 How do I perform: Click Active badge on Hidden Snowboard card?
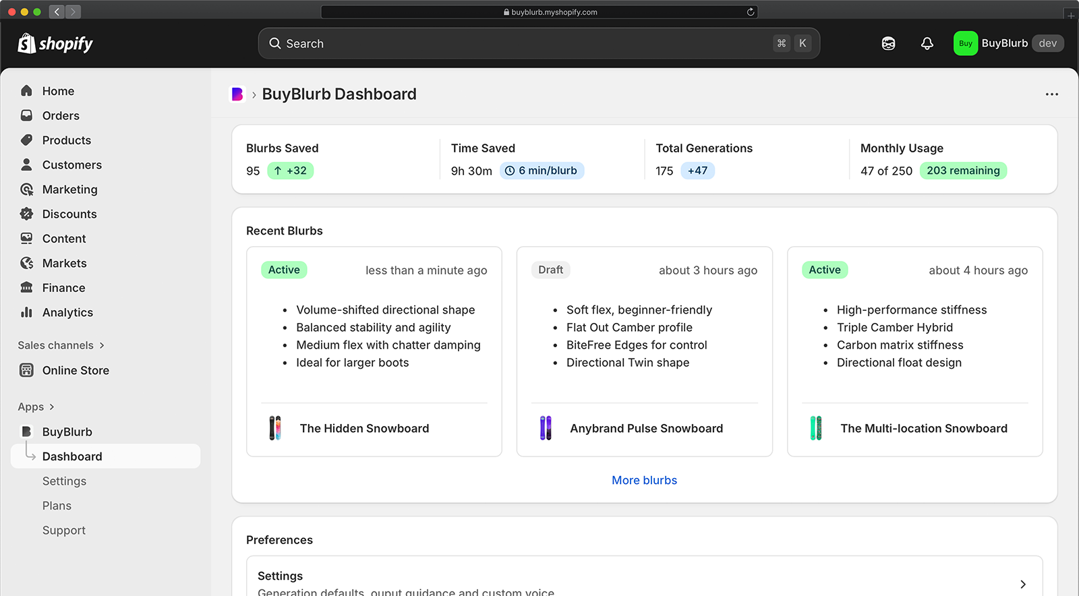284,270
